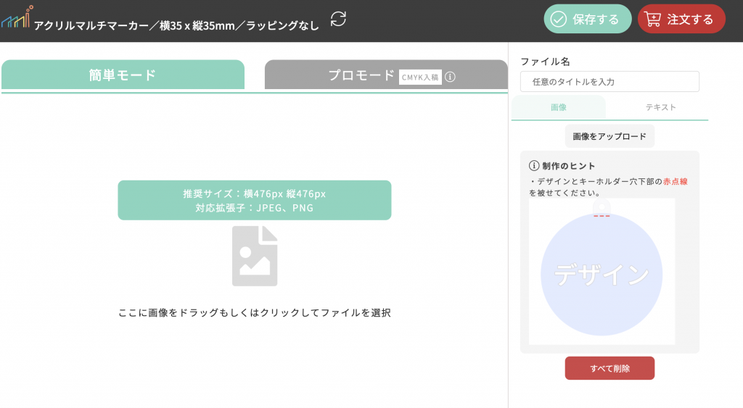Click the checkmark icon on 保存する
743x408 pixels.
pyautogui.click(x=558, y=19)
